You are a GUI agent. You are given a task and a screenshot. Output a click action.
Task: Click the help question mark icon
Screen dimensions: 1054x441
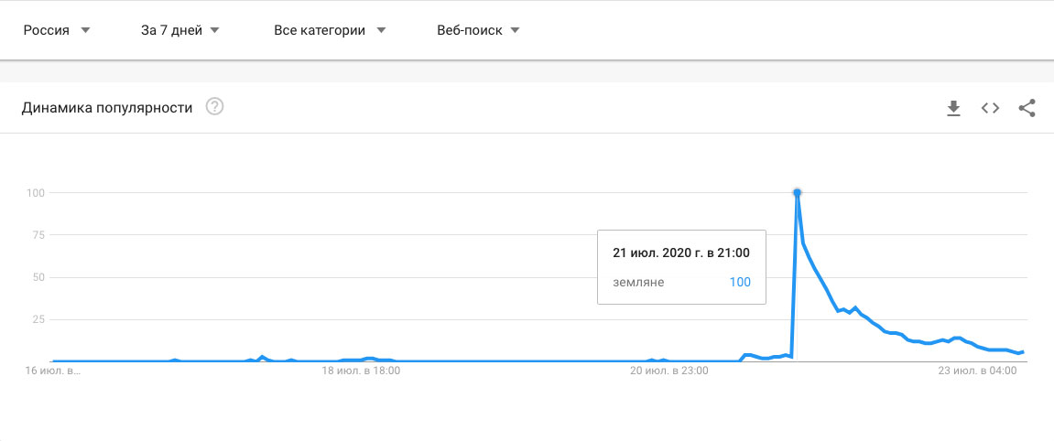pos(215,107)
